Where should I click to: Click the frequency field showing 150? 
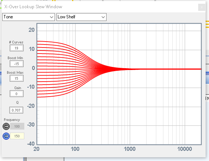point(17,136)
